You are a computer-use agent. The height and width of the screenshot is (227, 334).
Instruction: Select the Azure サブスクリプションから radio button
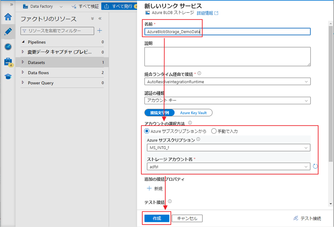pyautogui.click(x=147, y=131)
